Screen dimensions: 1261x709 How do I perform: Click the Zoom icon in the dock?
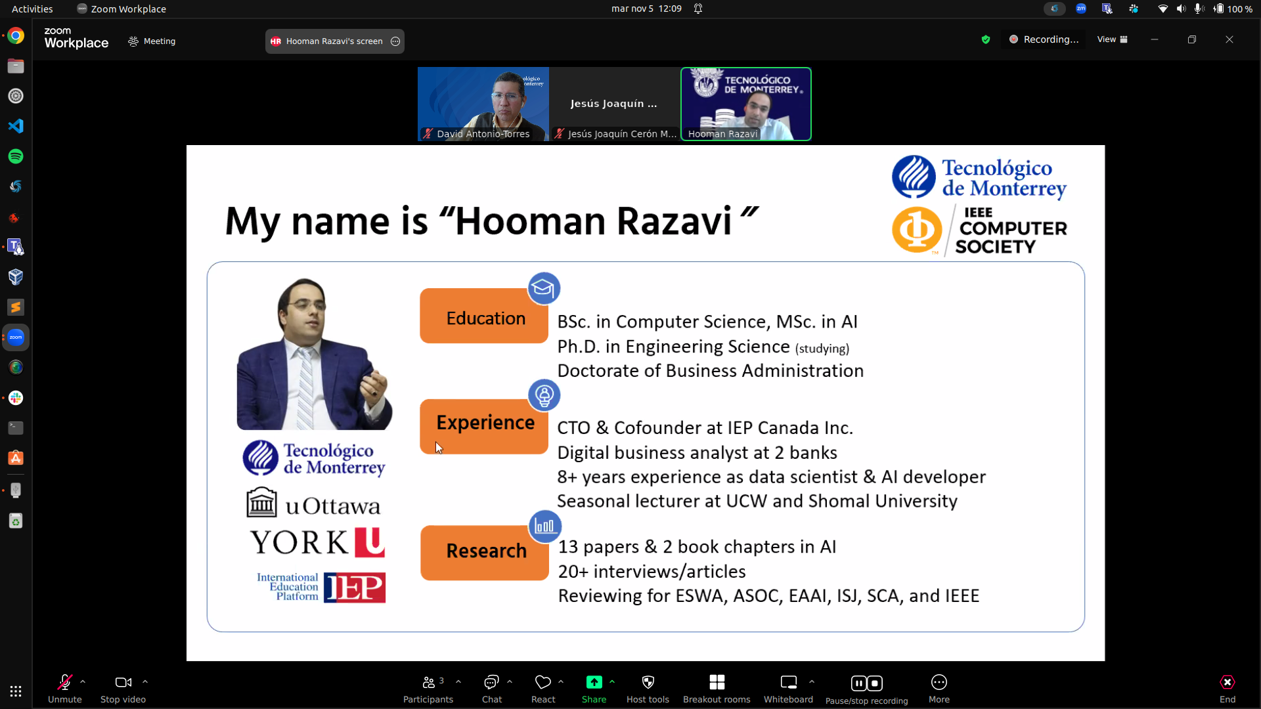[x=16, y=337]
